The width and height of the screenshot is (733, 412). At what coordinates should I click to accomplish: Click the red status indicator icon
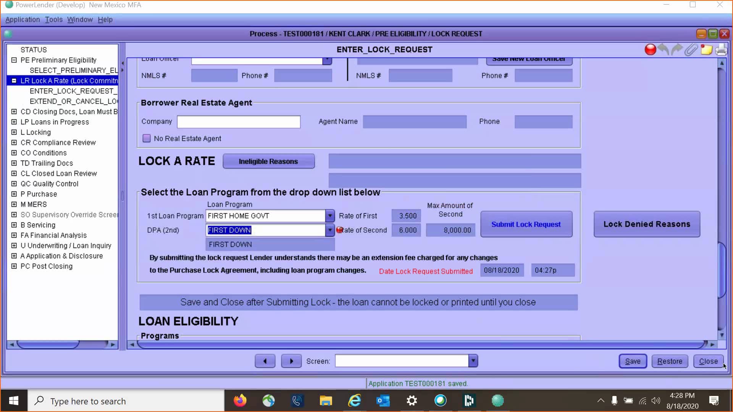pos(650,49)
